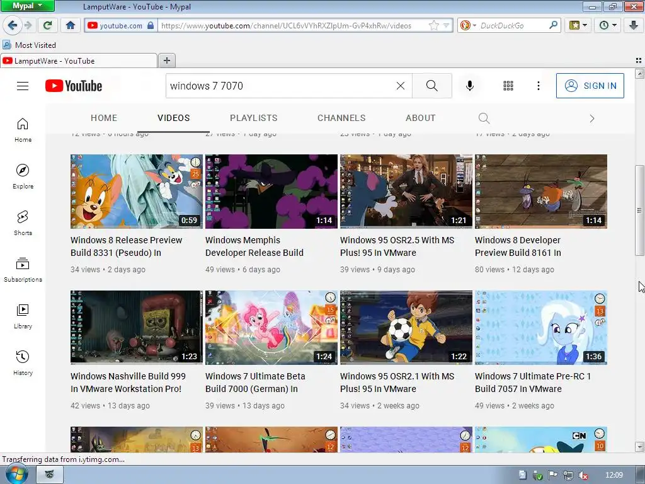Open the YouTube hamburger guide menu

pos(23,86)
